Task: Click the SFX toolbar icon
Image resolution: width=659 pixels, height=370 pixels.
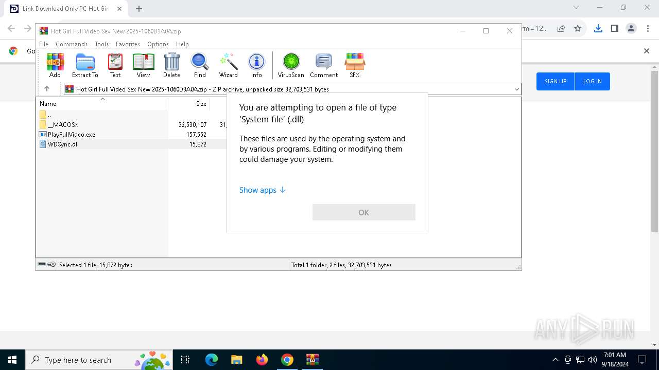Action: 355,65
